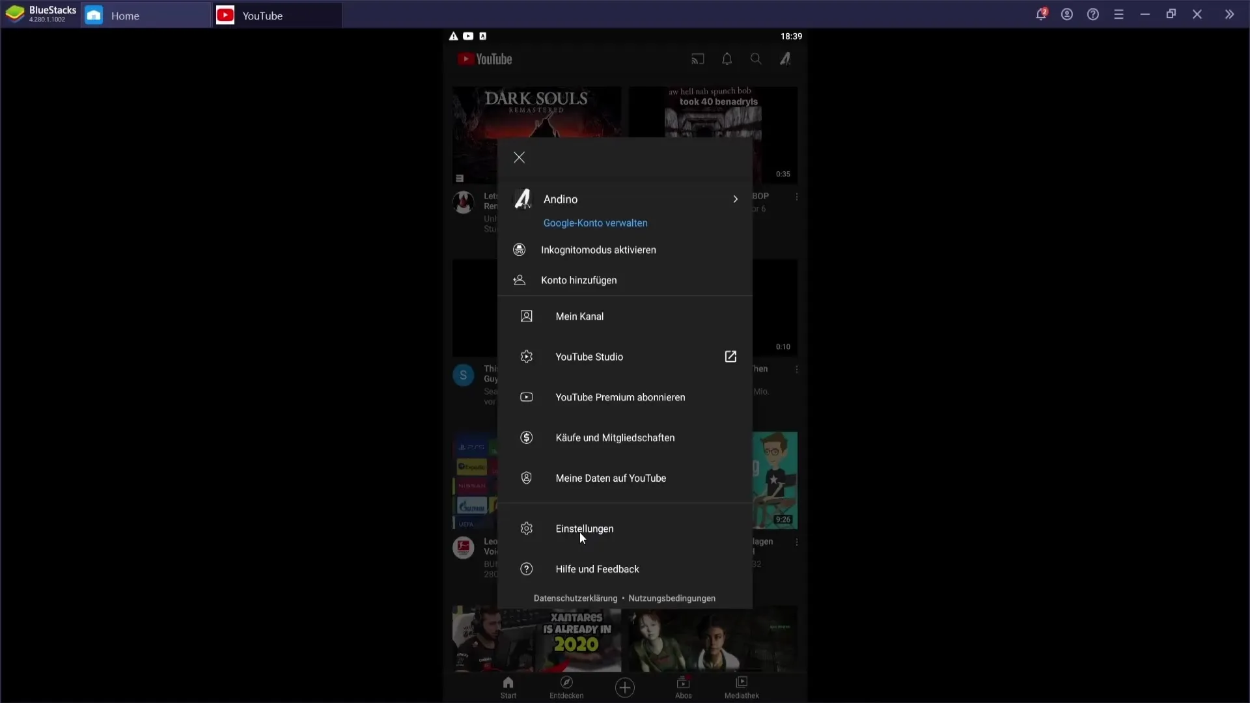Click the YouTube notifications bell icon
Screen dimensions: 1250x703
point(727,59)
